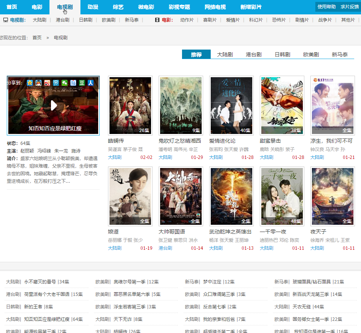Choose the 喜剧片 movie genre
The width and height of the screenshot is (361, 333).
[210, 20]
